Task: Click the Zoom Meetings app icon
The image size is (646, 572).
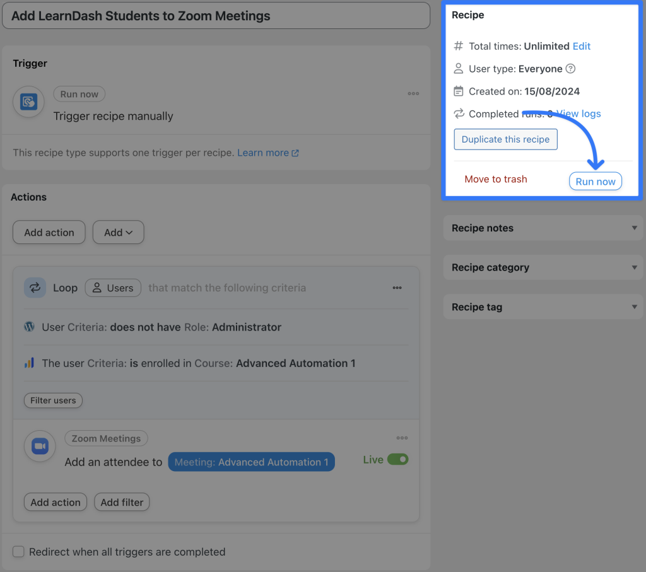Action: 40,446
